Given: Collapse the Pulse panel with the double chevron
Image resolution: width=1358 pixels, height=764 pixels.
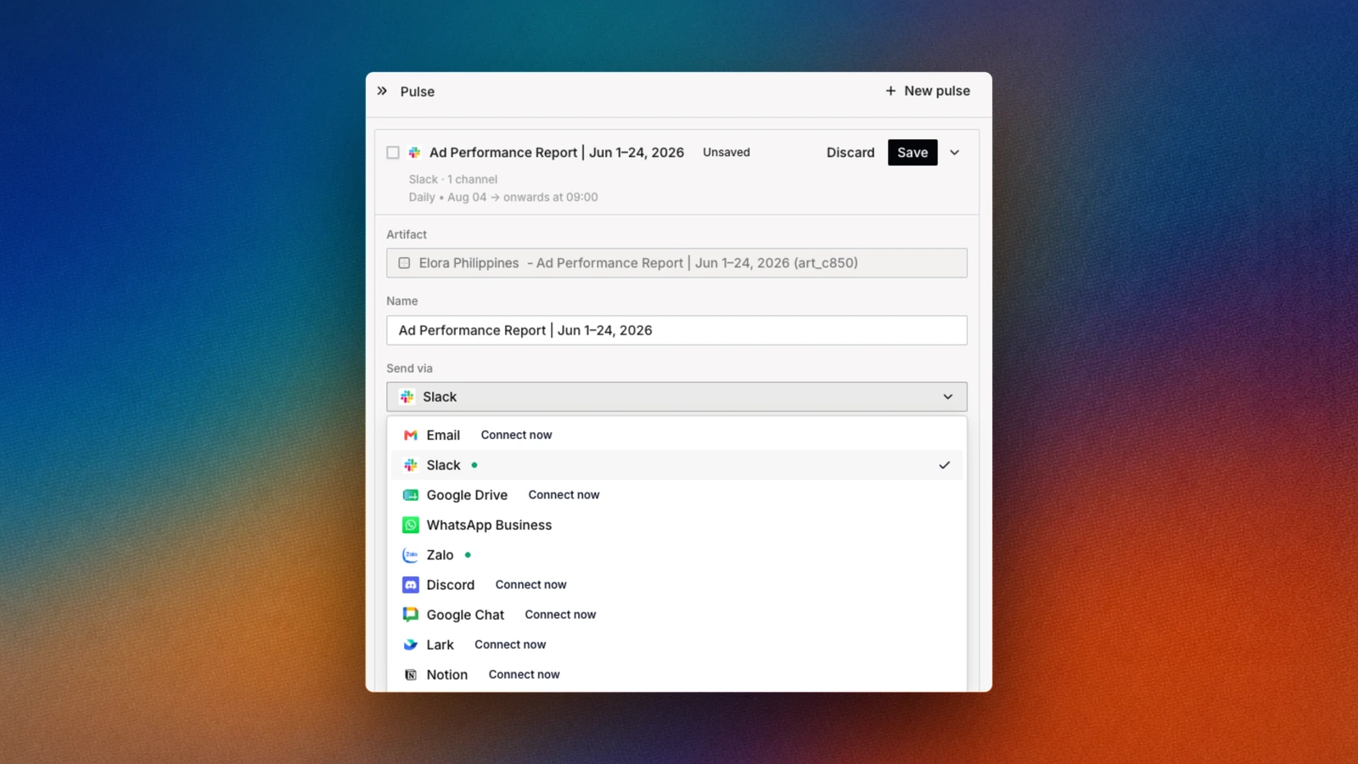Looking at the screenshot, I should (382, 91).
